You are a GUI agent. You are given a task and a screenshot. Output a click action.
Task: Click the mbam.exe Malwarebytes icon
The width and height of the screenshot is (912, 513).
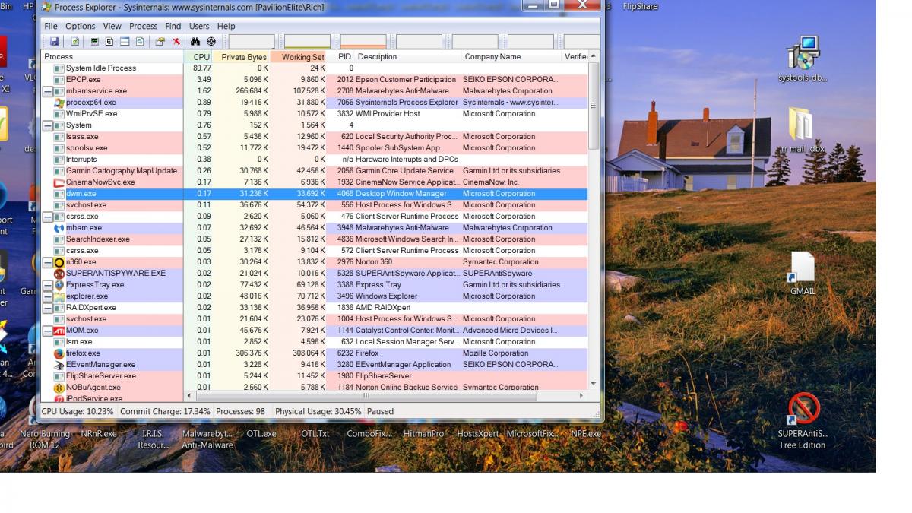click(59, 228)
